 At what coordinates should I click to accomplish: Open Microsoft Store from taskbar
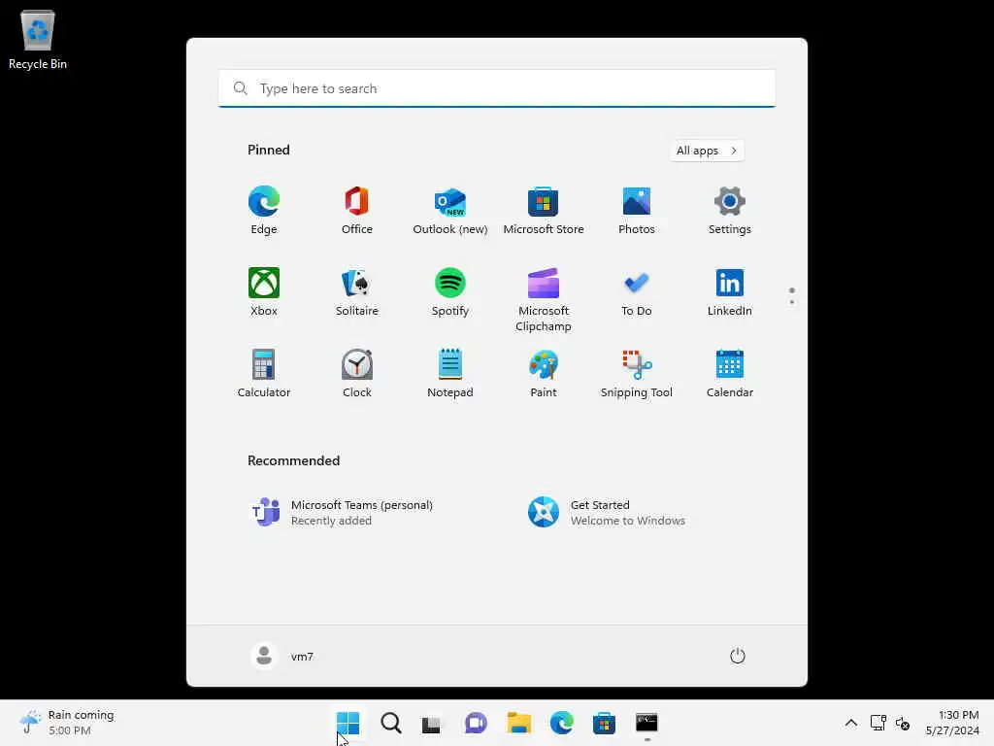604,723
